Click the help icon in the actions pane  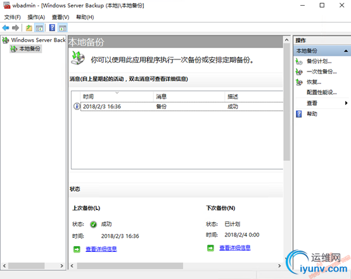(x=299, y=114)
